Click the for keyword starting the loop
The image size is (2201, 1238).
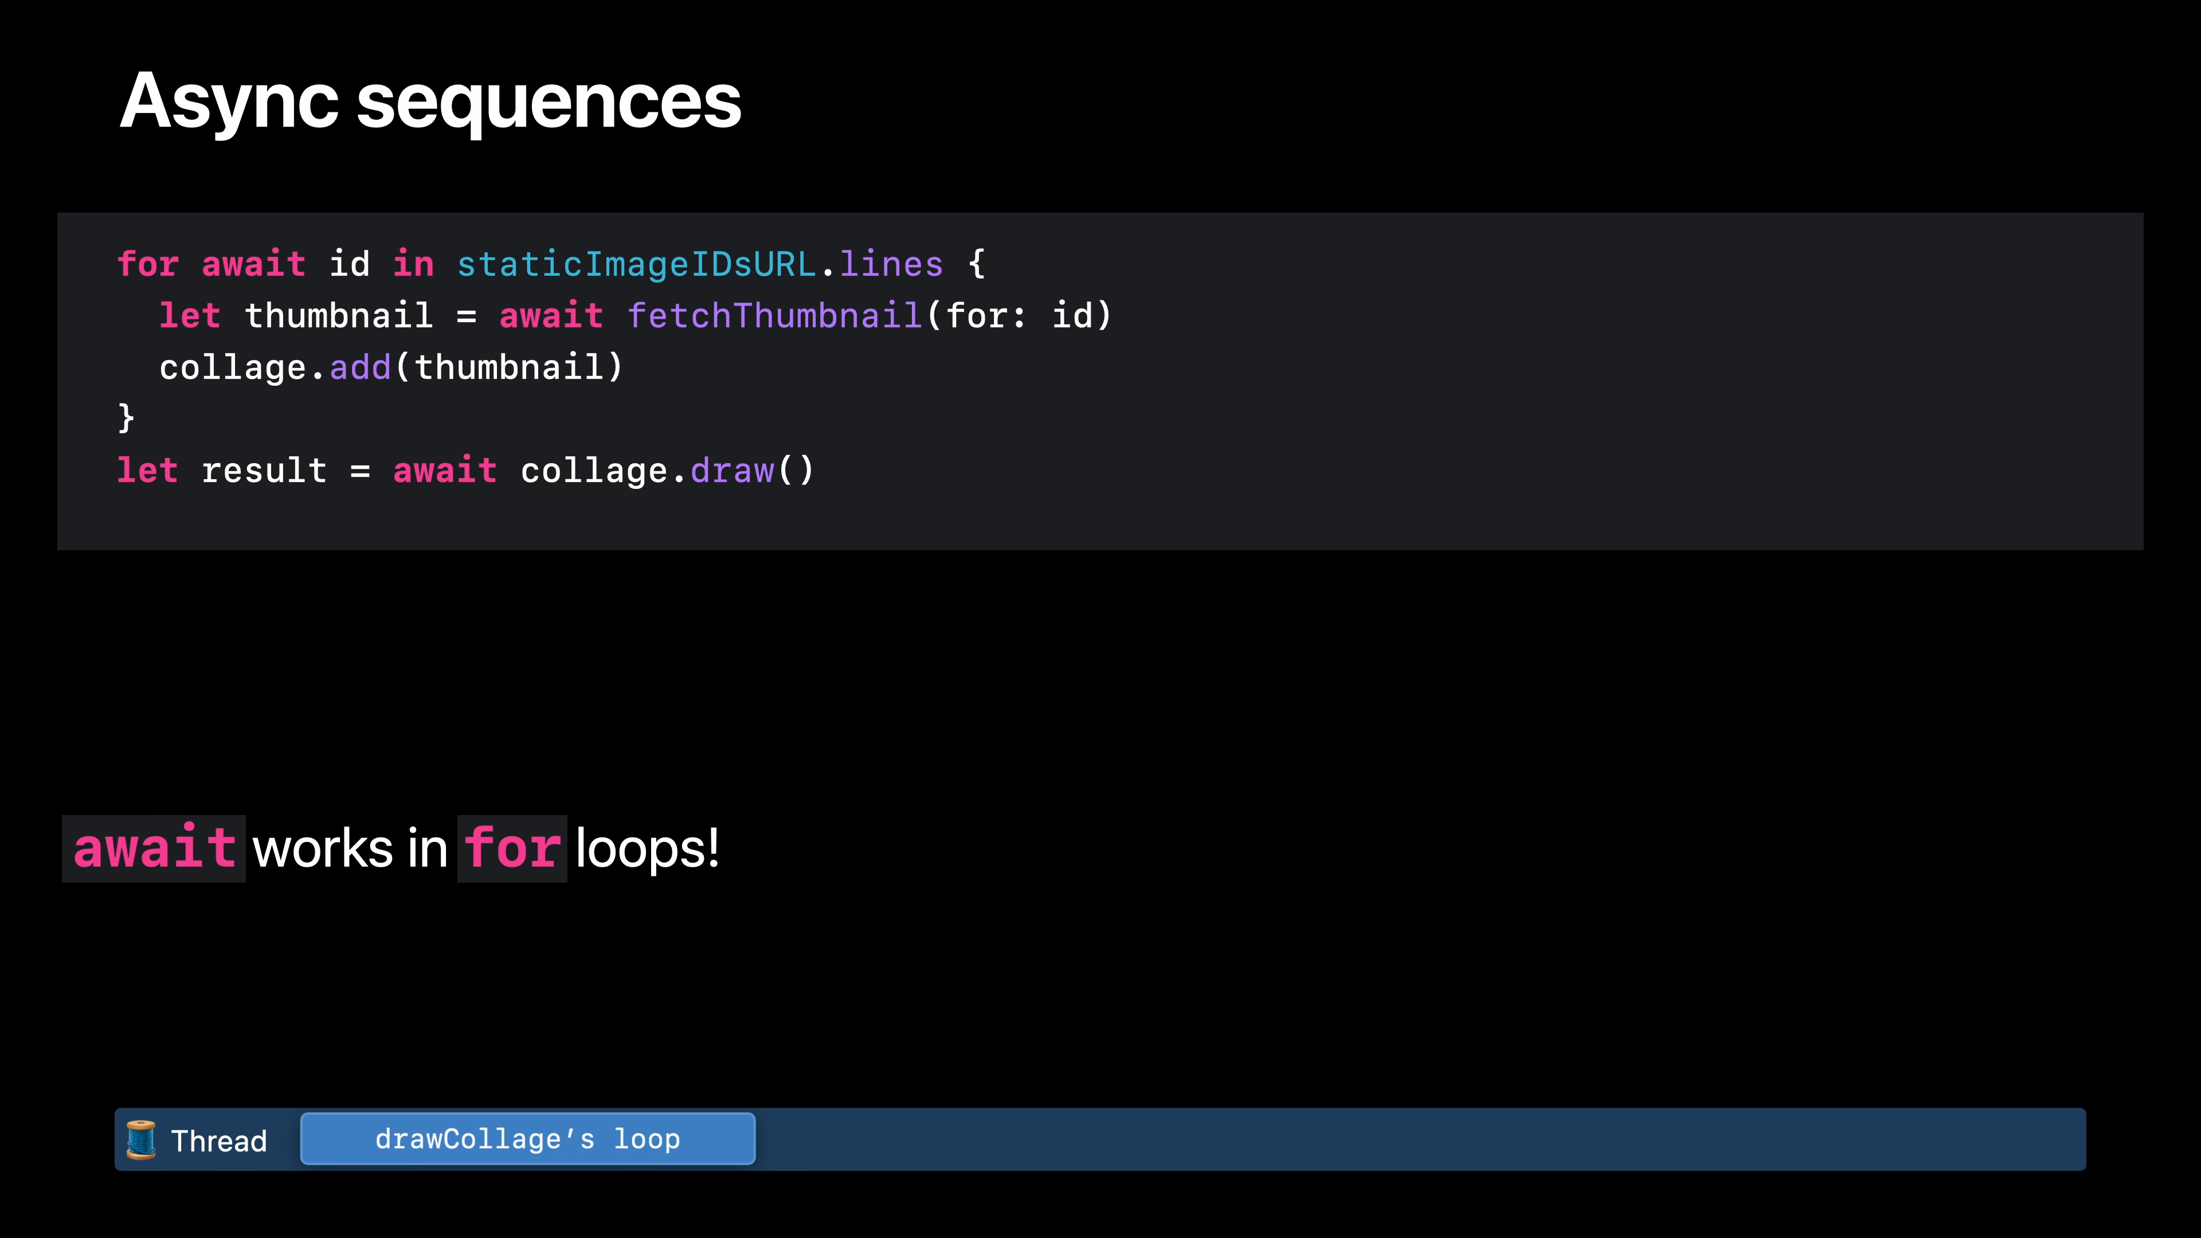148,264
